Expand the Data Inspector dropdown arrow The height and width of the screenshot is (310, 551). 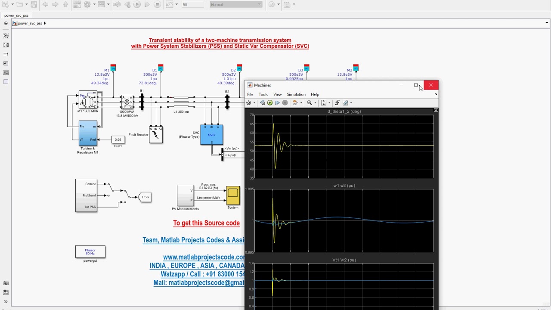(176, 4)
